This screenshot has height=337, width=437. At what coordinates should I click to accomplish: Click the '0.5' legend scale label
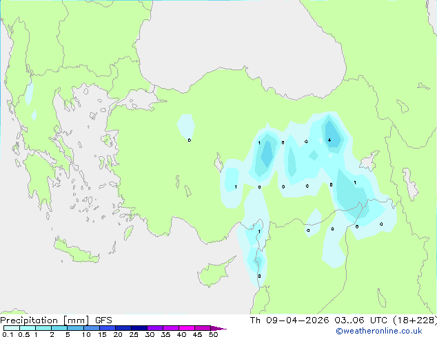24,334
